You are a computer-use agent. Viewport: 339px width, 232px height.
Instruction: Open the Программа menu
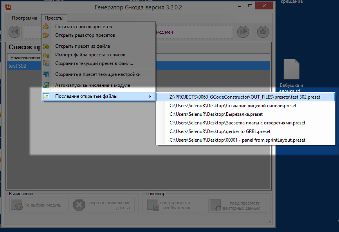point(24,18)
